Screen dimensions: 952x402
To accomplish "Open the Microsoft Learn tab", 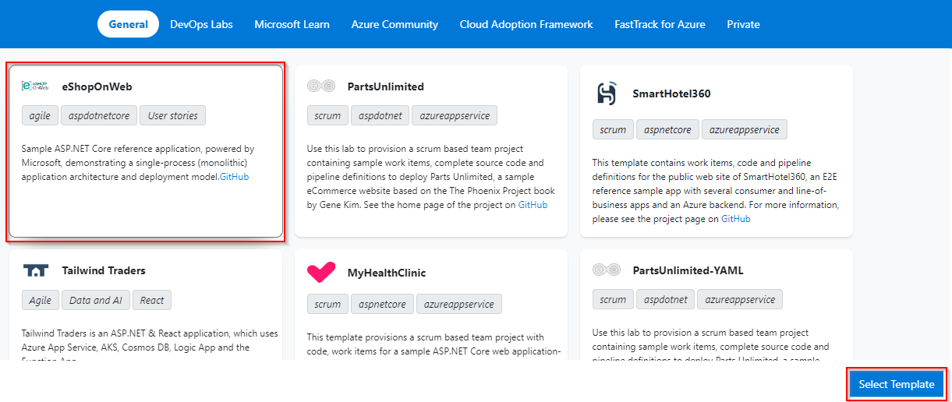I will (x=292, y=24).
